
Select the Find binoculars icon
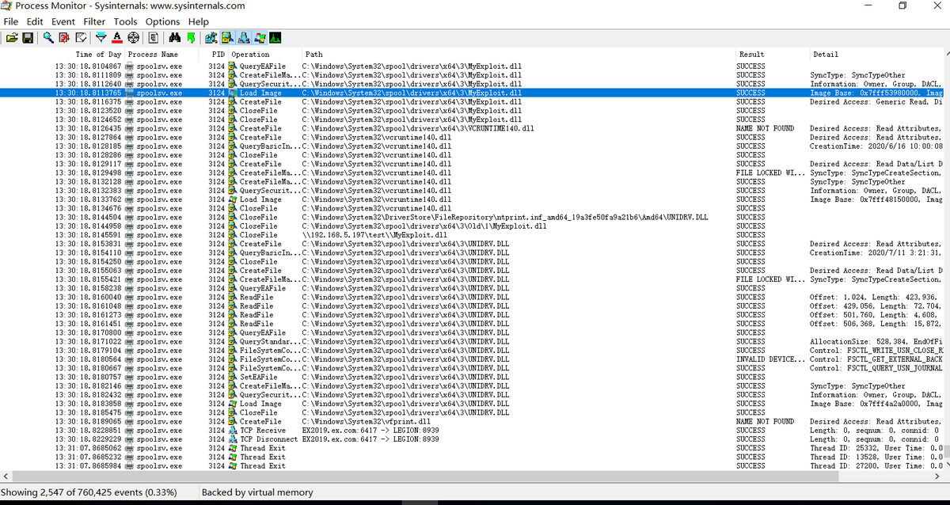coord(176,37)
